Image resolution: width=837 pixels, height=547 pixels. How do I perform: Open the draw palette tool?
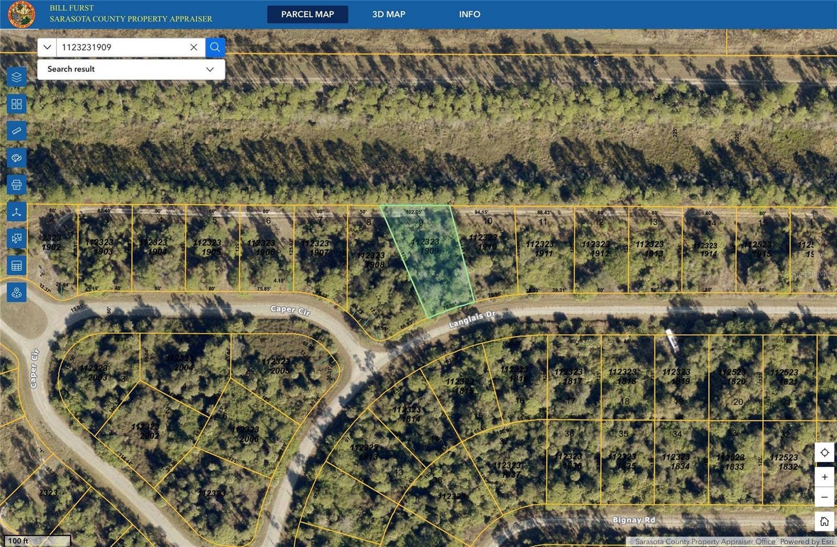(x=17, y=158)
